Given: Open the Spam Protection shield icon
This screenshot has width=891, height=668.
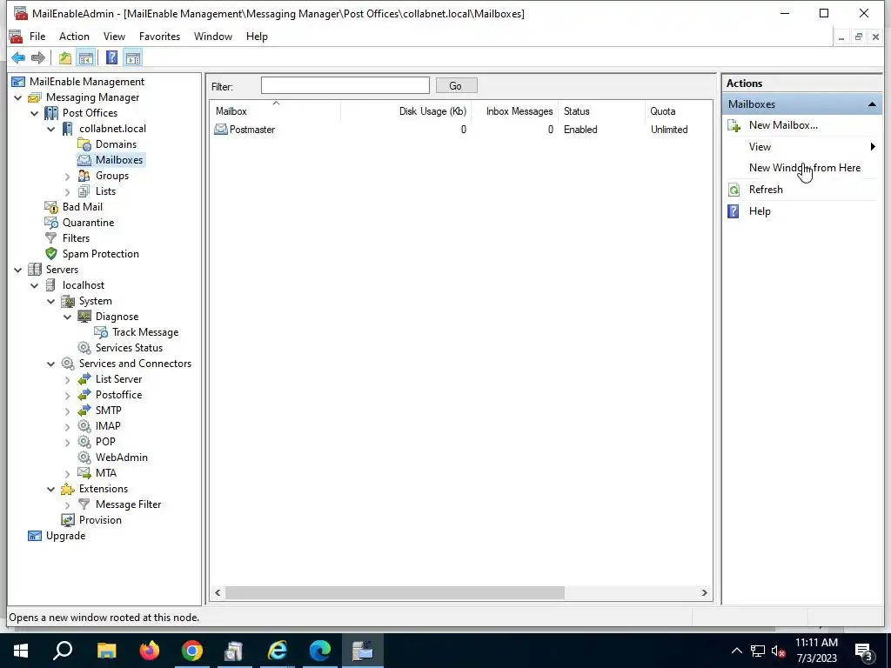Looking at the screenshot, I should click(51, 254).
